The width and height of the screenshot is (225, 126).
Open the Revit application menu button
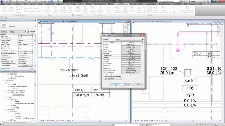click(2, 2)
